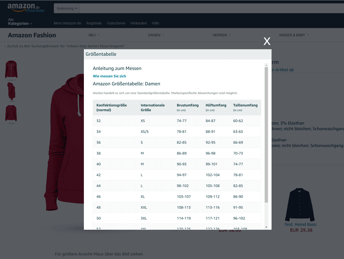Select Mein Amazon.de in the navigation
This screenshot has height=259, width=344.
click(67, 23)
